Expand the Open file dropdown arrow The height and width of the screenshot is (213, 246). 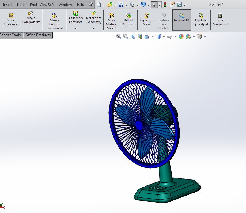[115, 5]
